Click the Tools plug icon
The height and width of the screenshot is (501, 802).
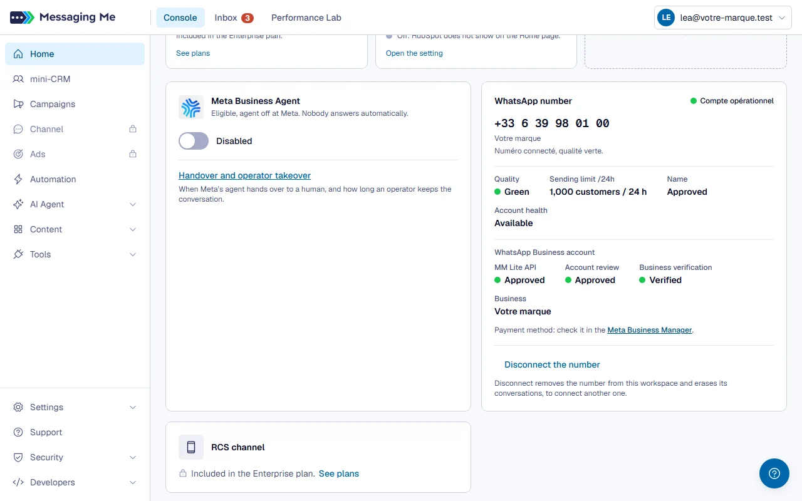click(18, 254)
